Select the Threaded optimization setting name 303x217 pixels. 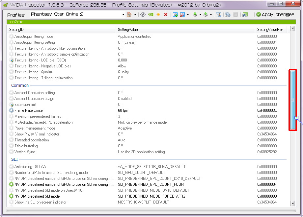(32, 140)
